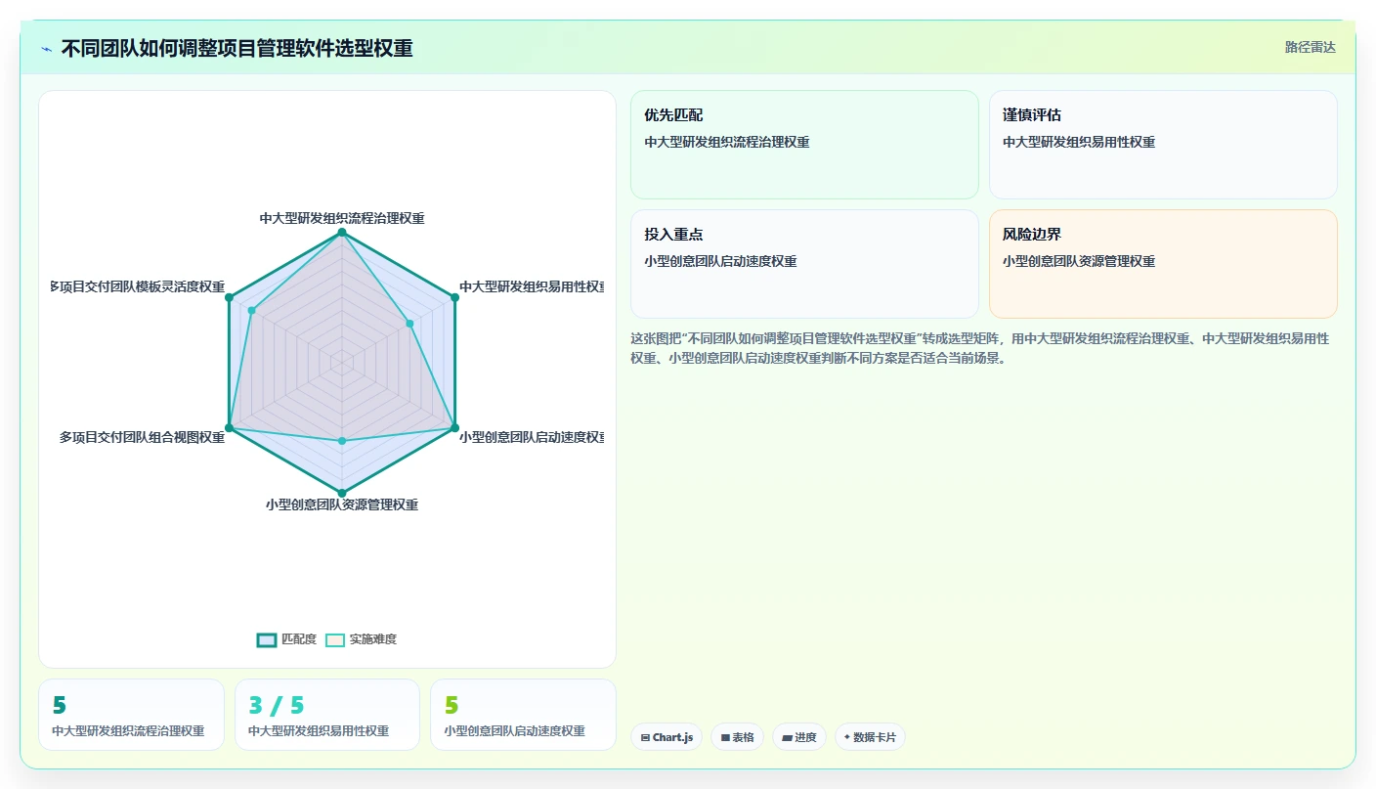The width and height of the screenshot is (1376, 789).
Task: Click the 匹配度 legend color box
Action: [267, 639]
